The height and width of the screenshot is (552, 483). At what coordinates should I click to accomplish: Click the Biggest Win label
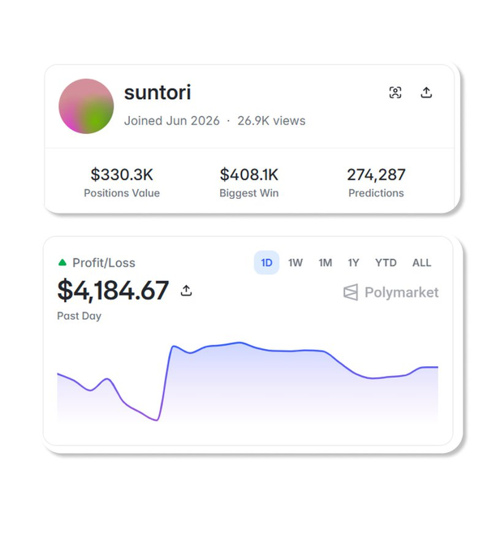point(249,193)
